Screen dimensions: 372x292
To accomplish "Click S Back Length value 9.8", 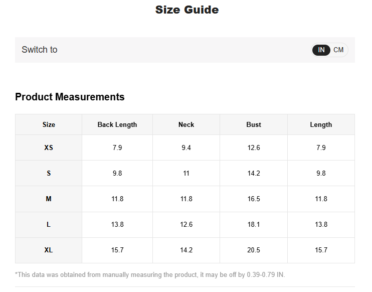I will click(117, 173).
